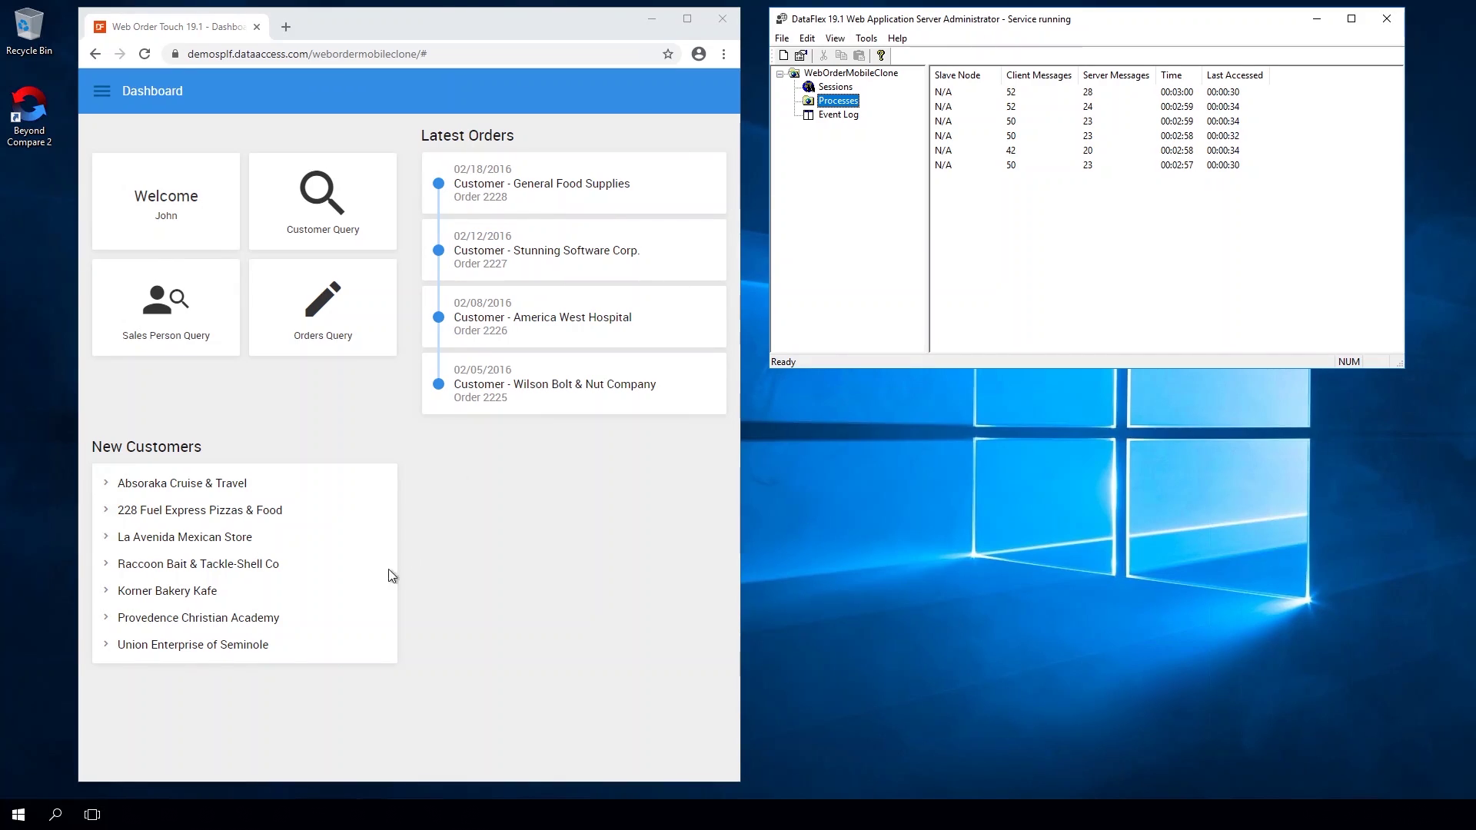The height and width of the screenshot is (830, 1476).
Task: Bookmark page with star icon
Action: click(x=667, y=54)
